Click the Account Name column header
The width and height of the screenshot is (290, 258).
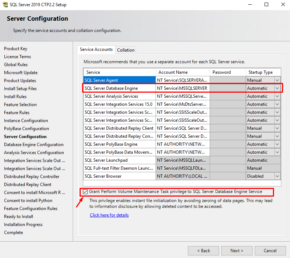183,72
